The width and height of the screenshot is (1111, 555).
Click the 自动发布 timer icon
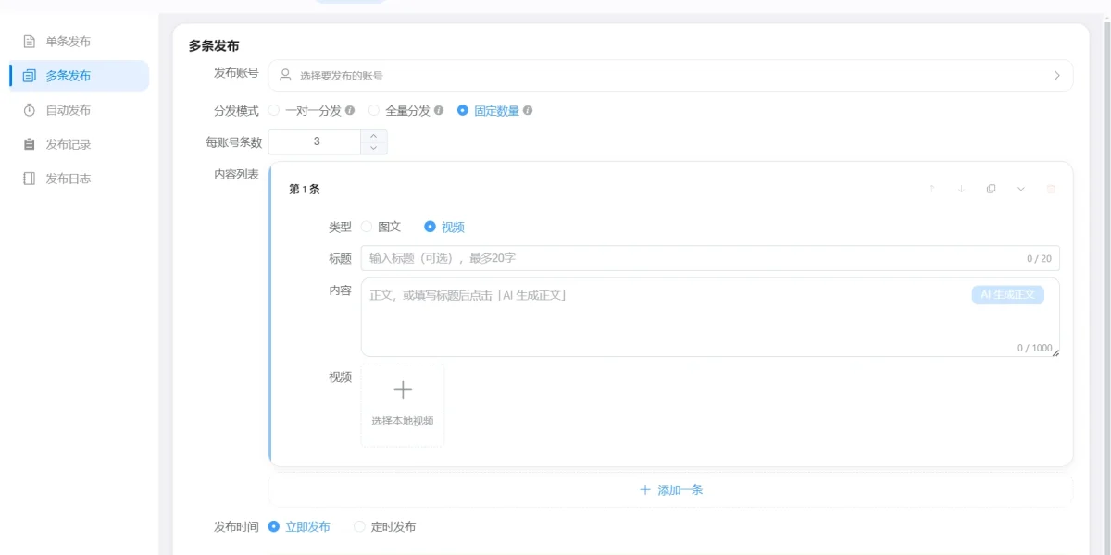click(x=30, y=110)
